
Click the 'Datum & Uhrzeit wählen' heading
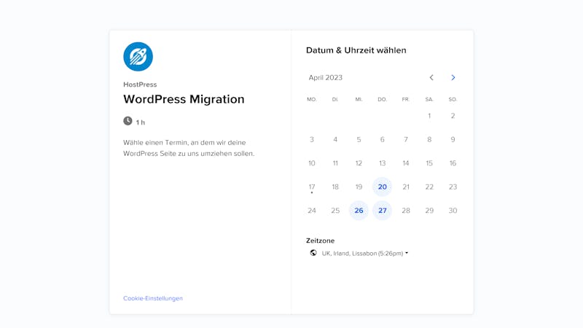pyautogui.click(x=356, y=50)
